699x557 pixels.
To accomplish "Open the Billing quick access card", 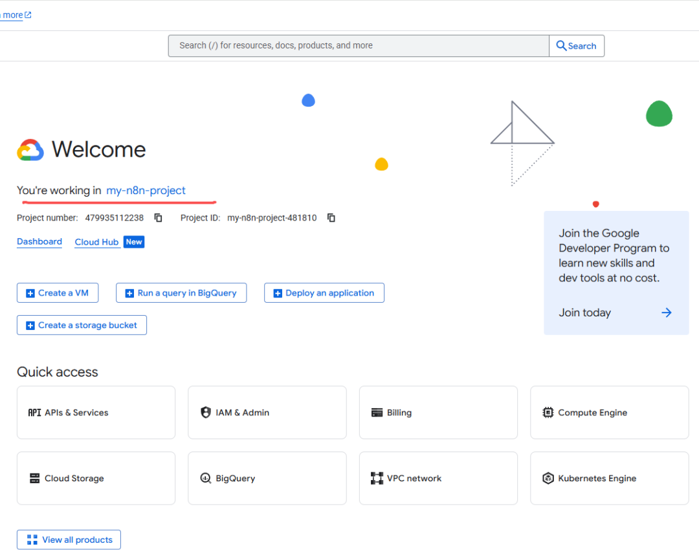I will pyautogui.click(x=438, y=413).
